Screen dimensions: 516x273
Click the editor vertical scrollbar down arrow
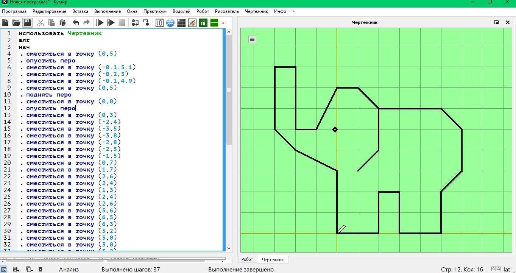click(x=229, y=248)
